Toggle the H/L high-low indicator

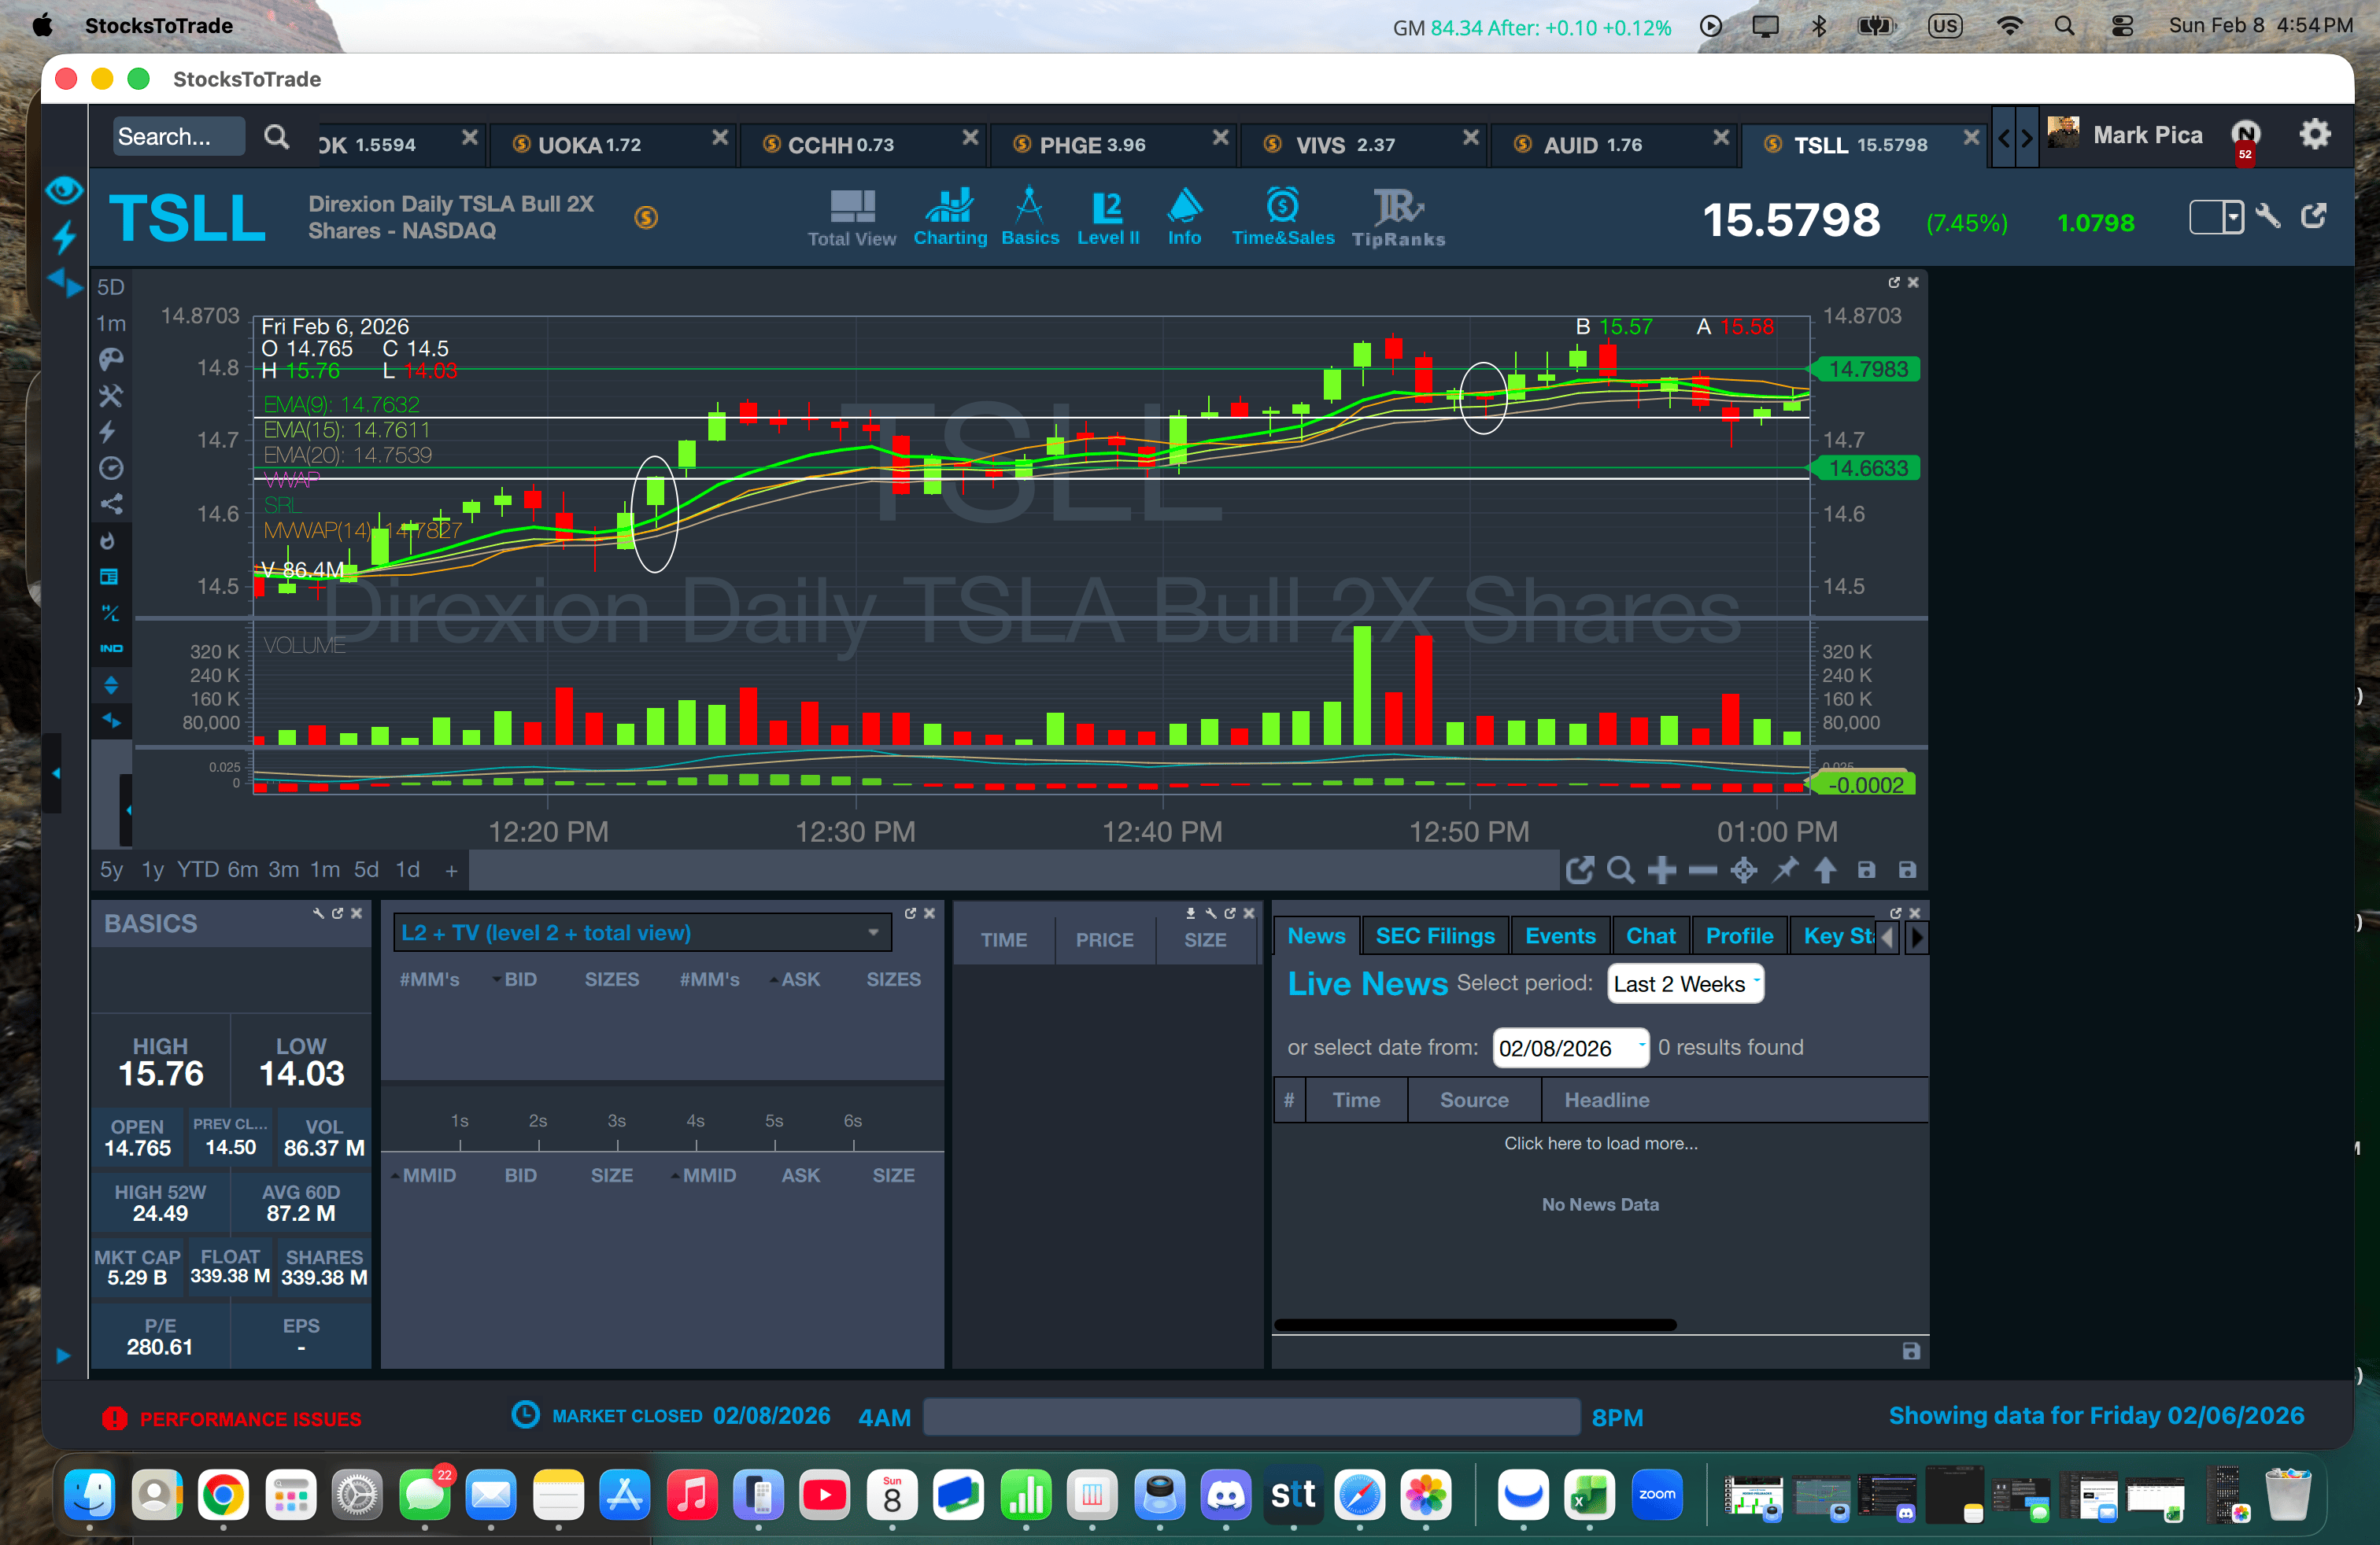tap(111, 613)
